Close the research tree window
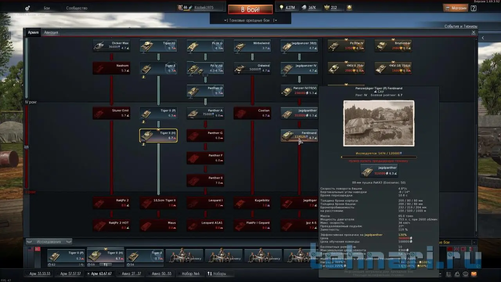501x282 pixels. (474, 33)
